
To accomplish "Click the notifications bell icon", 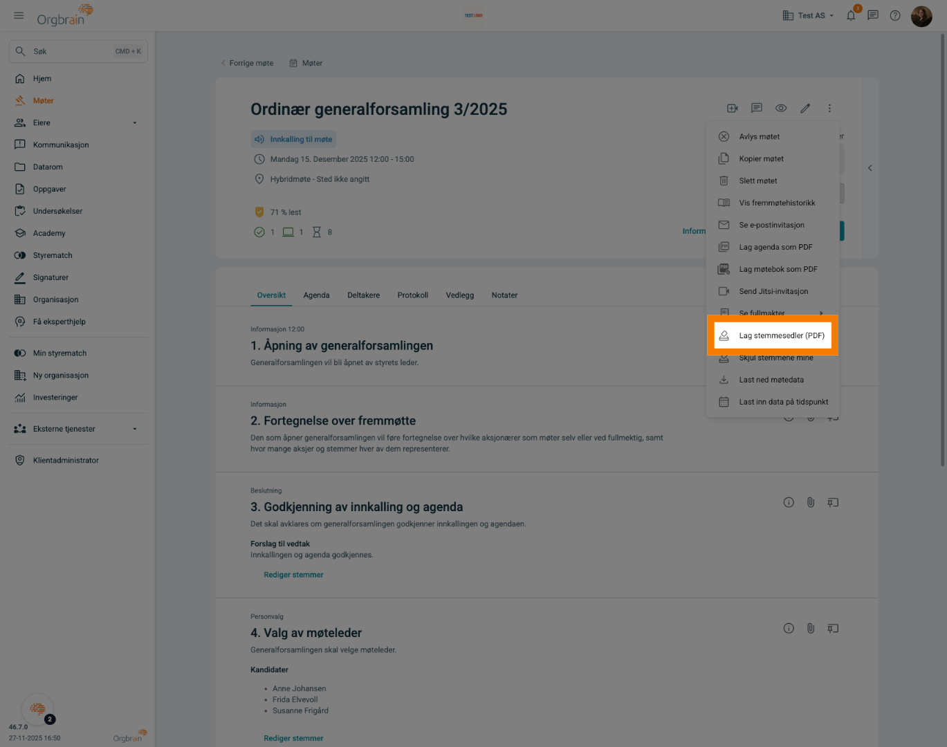I will 851,15.
